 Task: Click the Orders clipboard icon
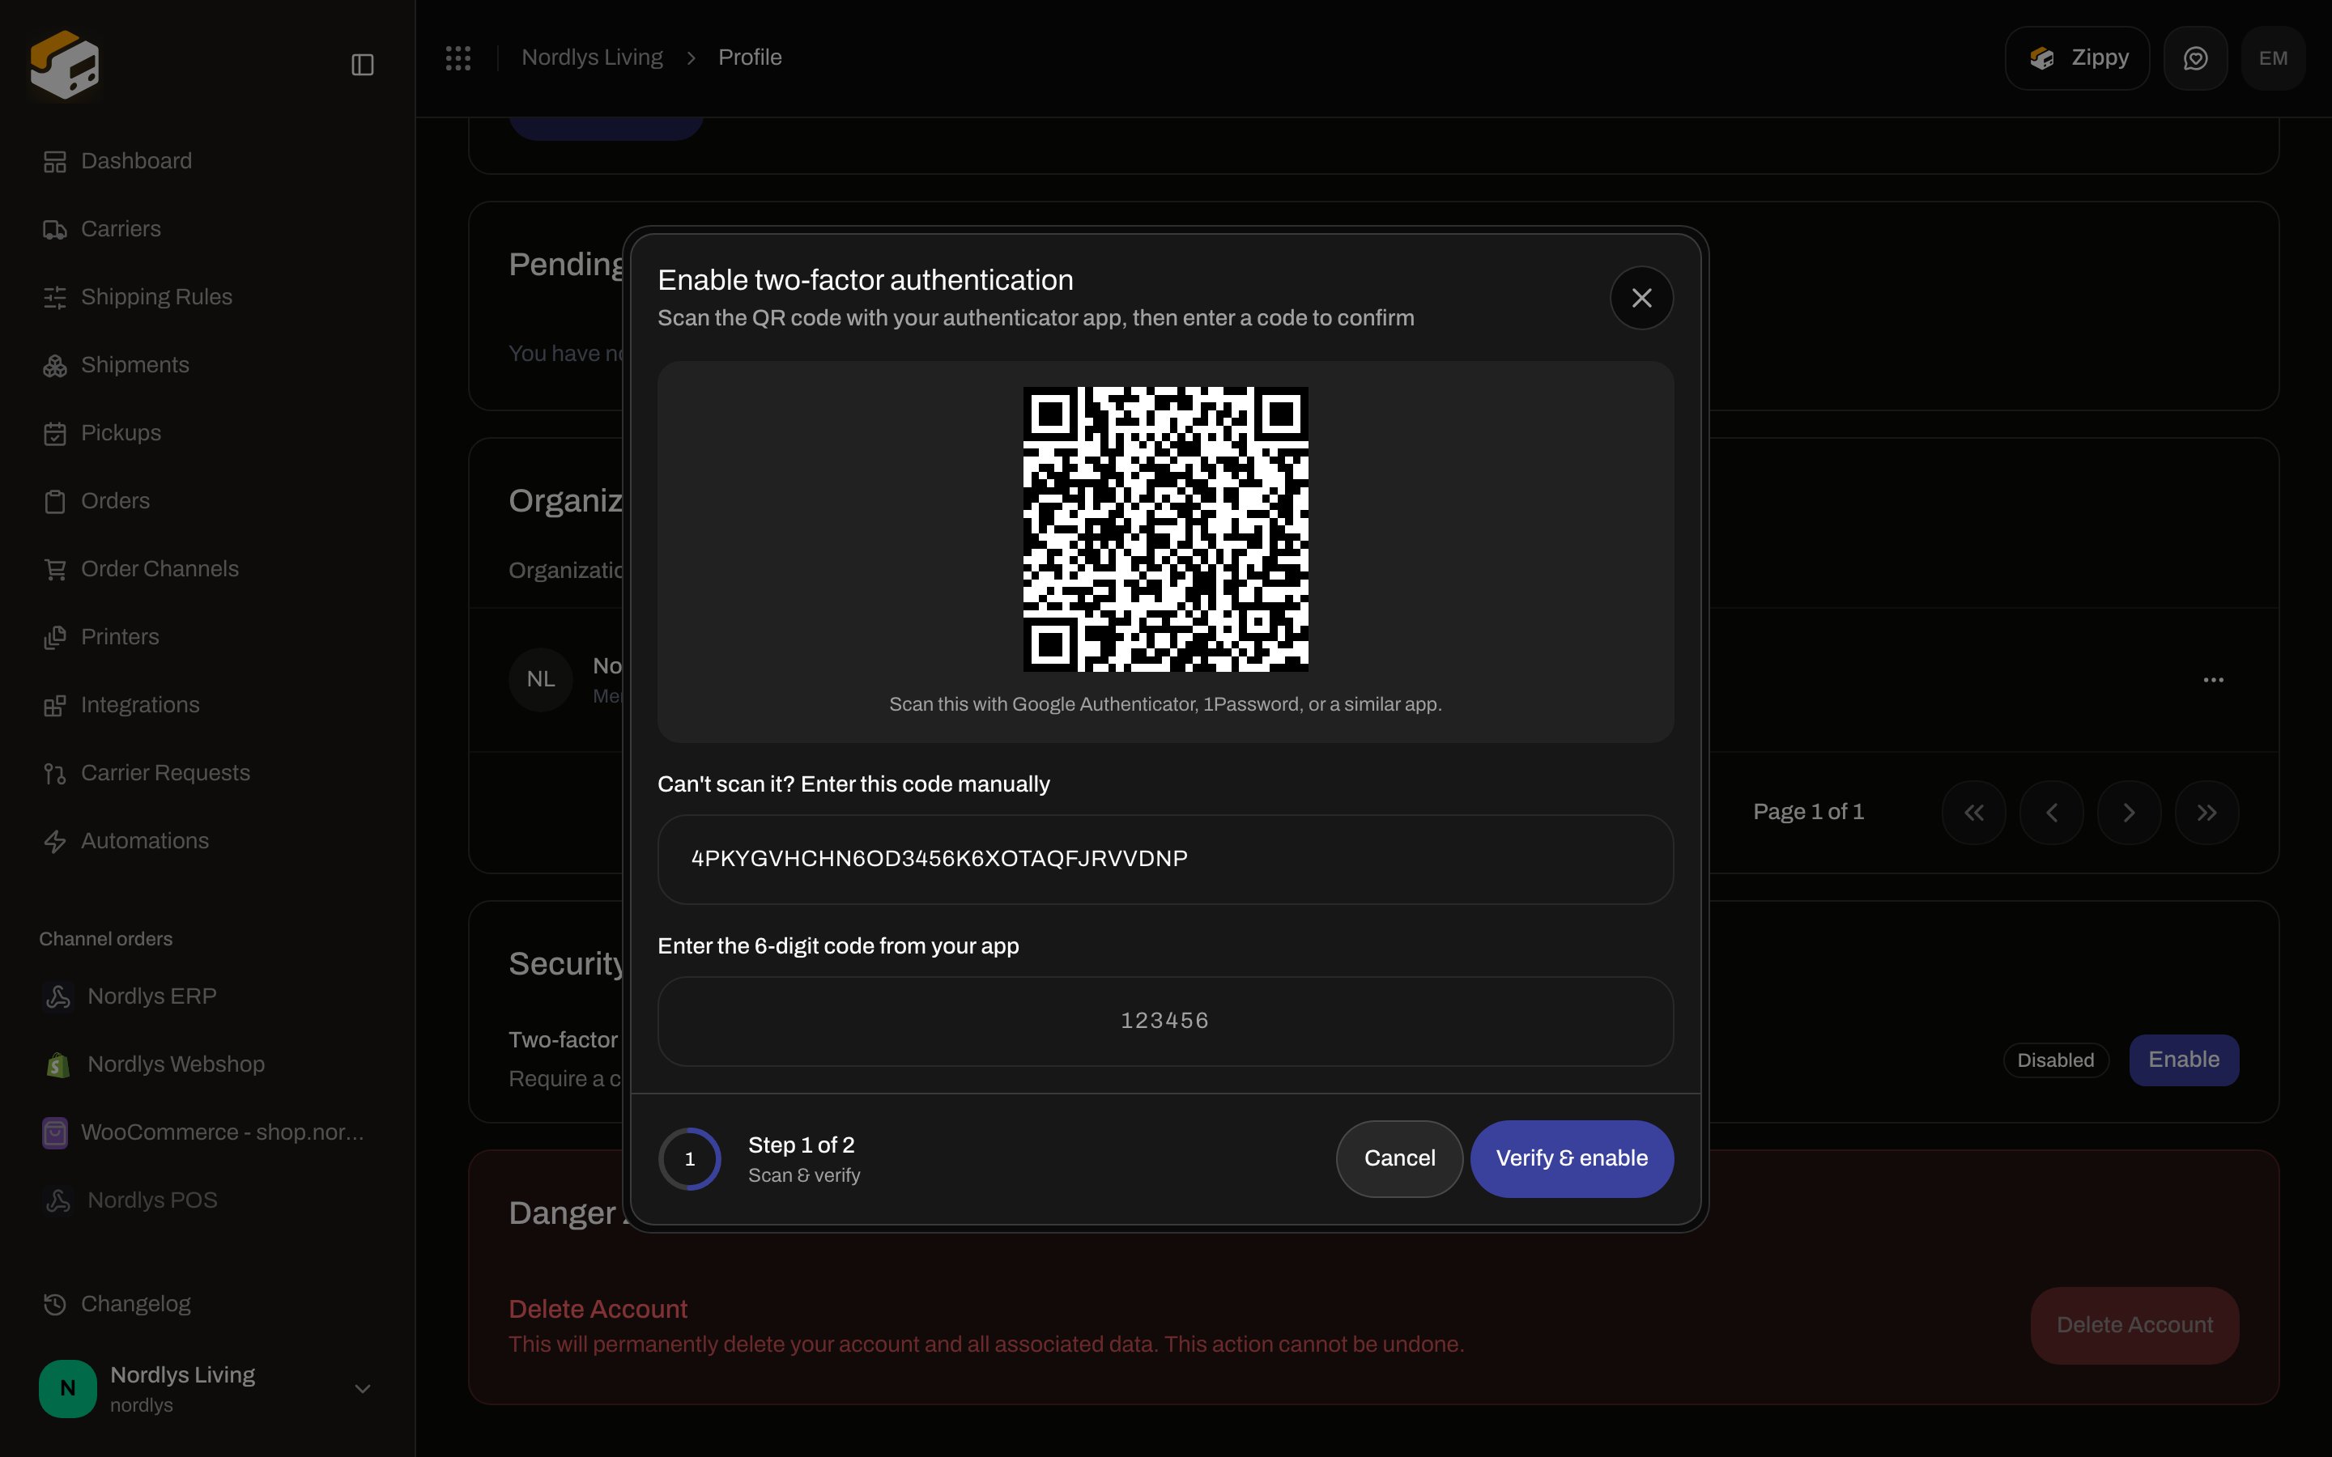[55, 502]
